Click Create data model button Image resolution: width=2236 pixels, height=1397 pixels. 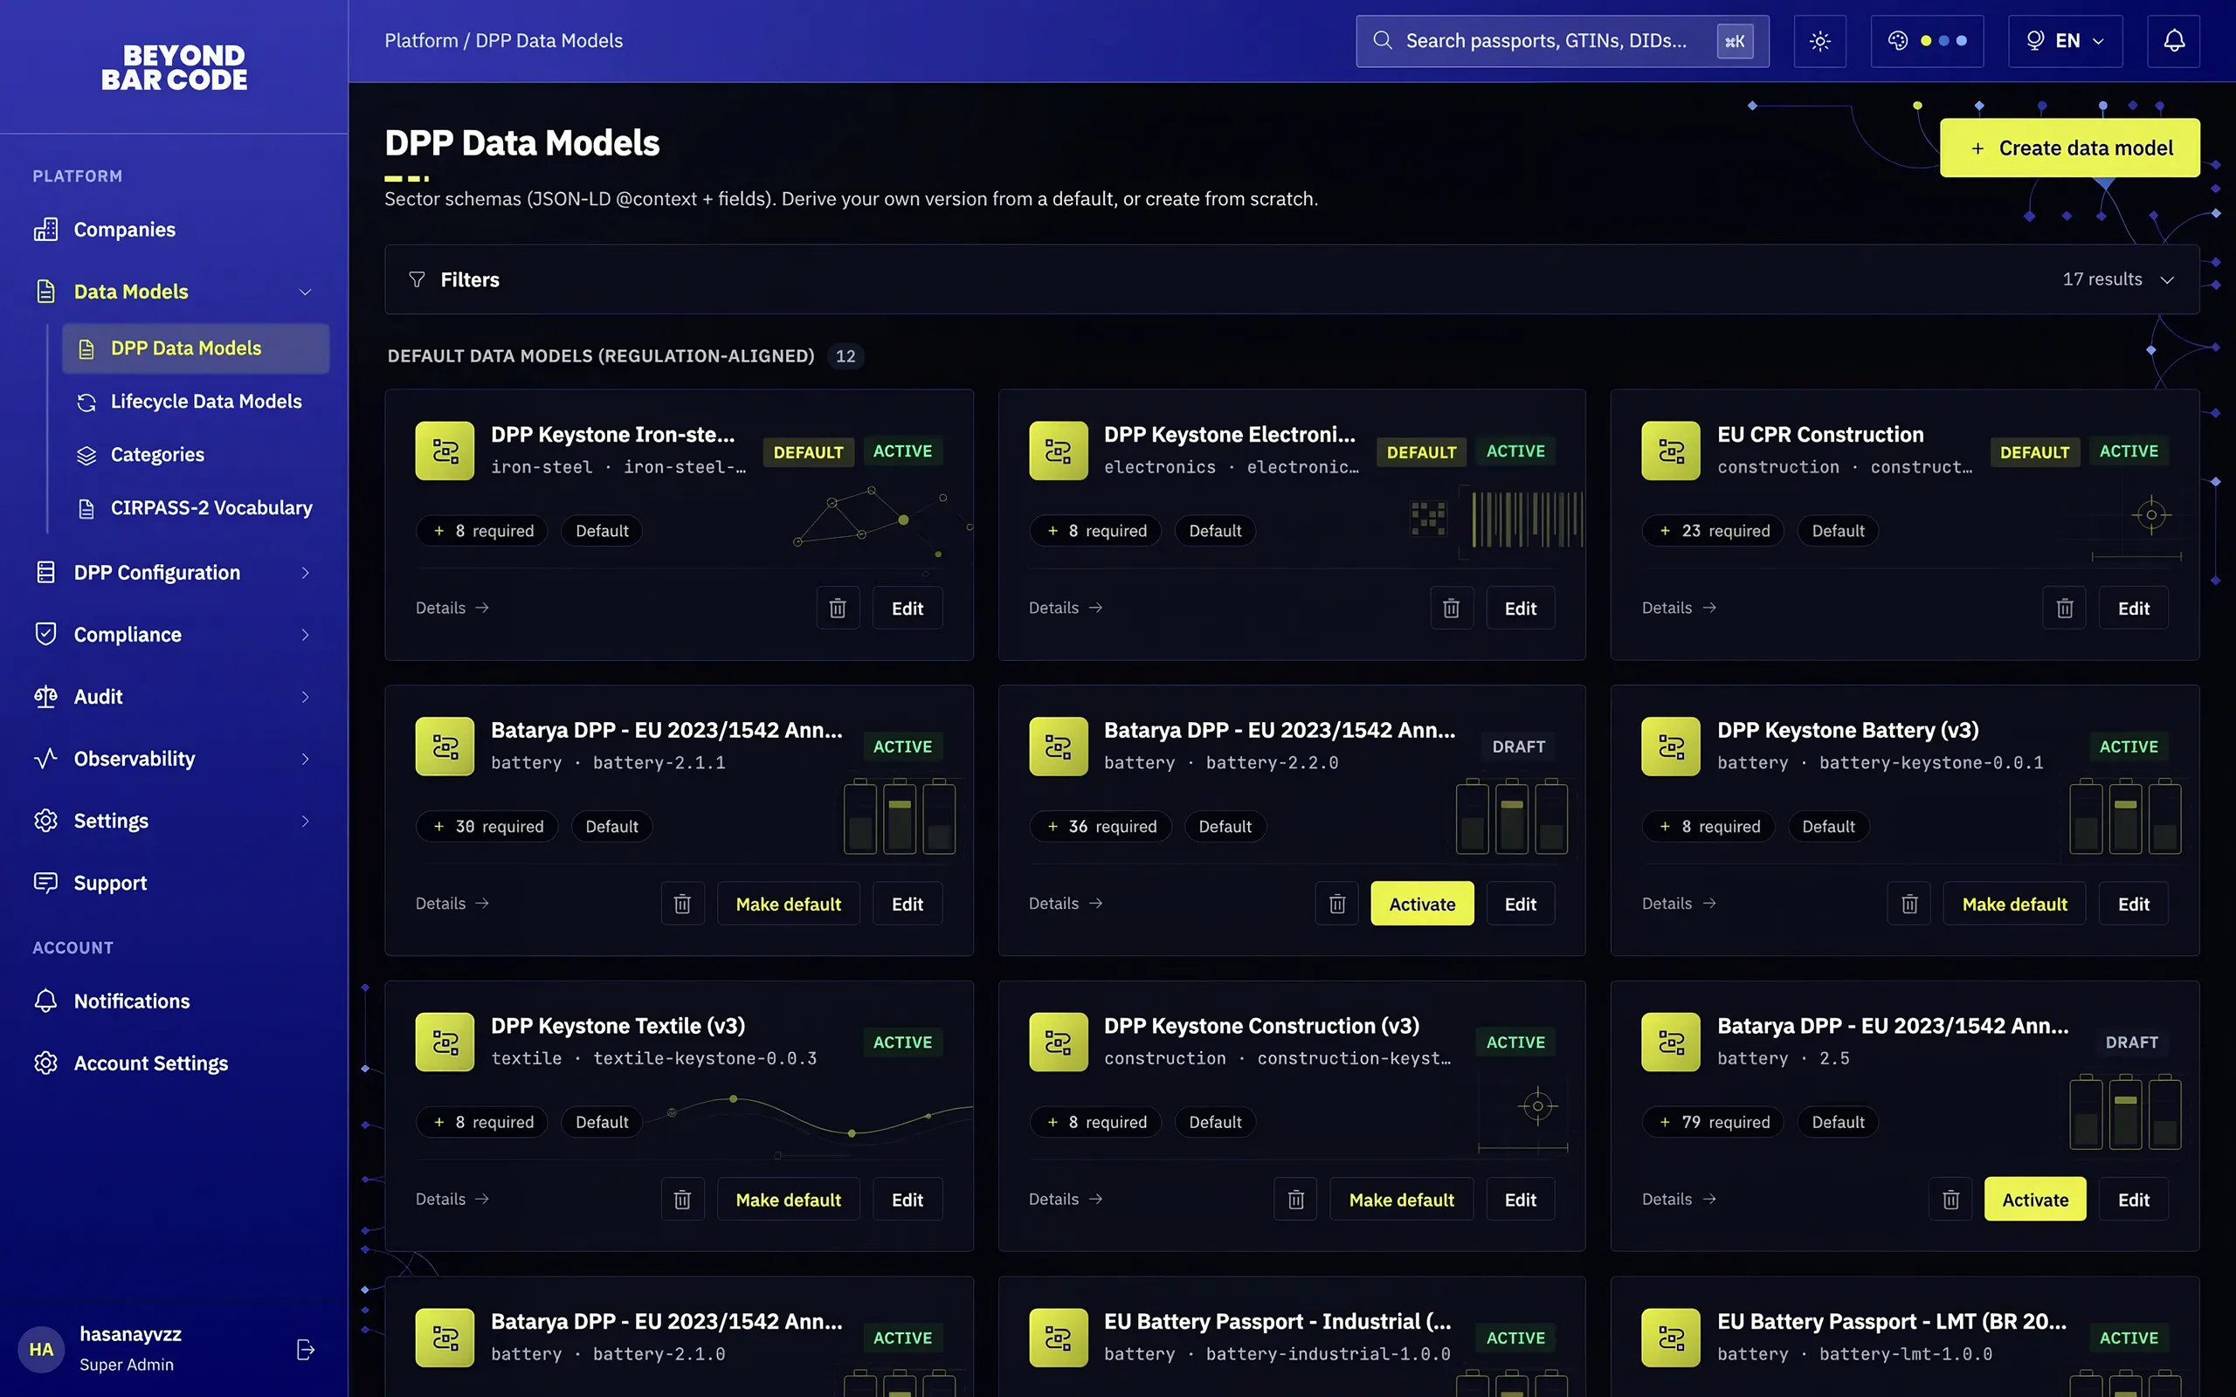(2069, 148)
